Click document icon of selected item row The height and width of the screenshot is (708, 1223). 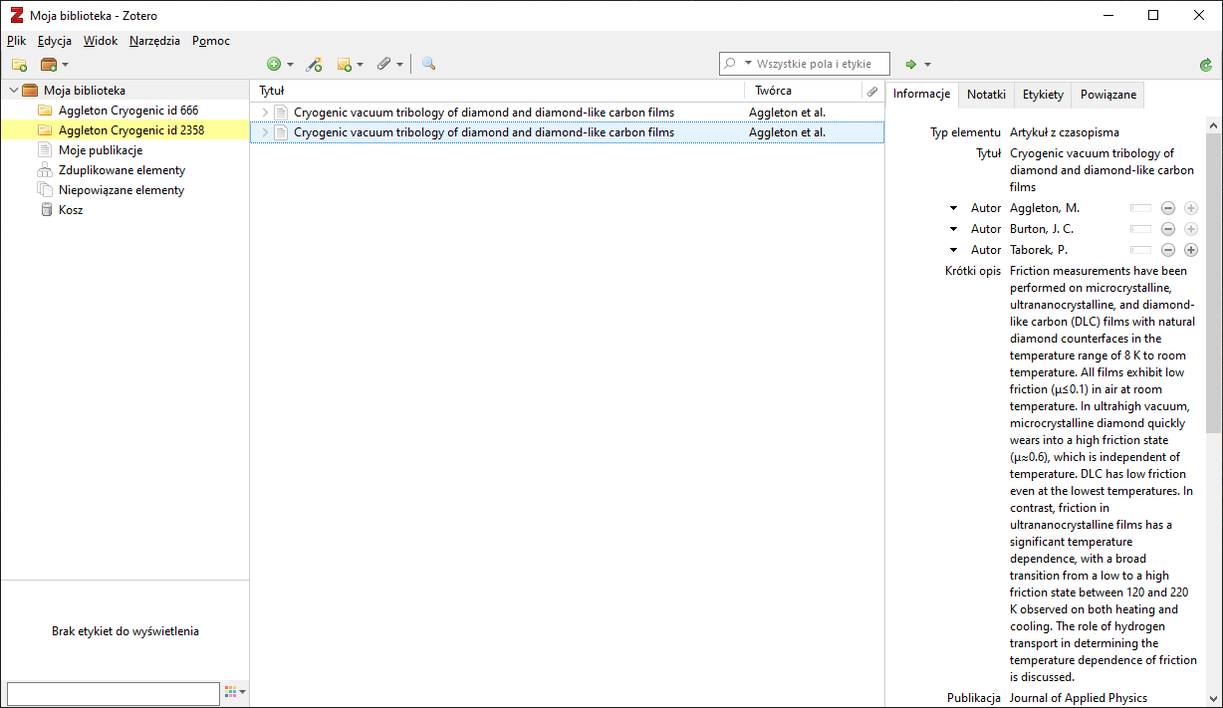pos(281,132)
